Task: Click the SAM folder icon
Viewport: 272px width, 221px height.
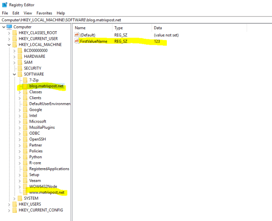Action: tap(20, 62)
